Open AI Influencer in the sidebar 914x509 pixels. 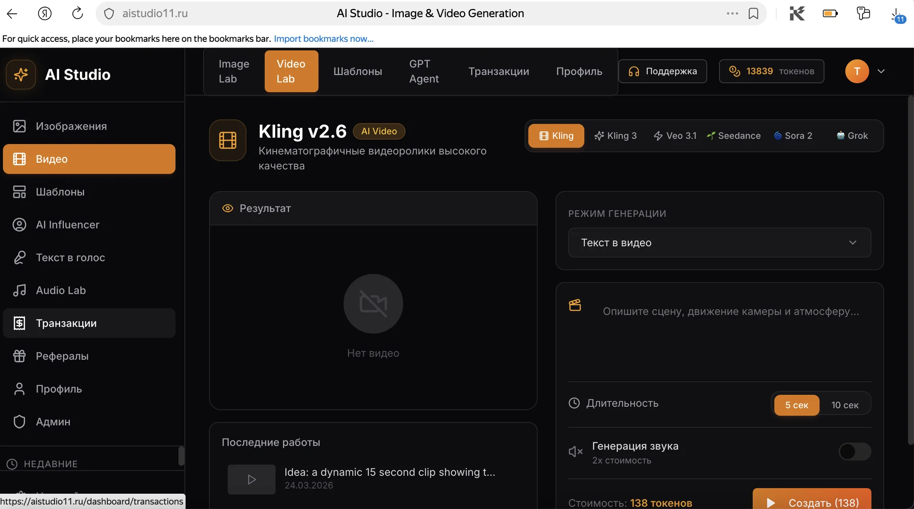coord(89,225)
